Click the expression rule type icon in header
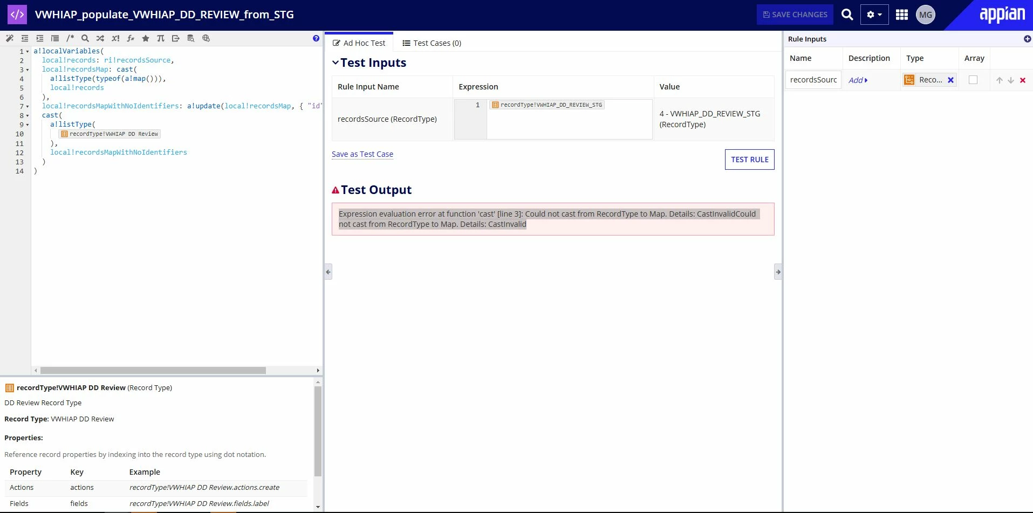Viewport: 1033px width, 513px height. click(17, 15)
